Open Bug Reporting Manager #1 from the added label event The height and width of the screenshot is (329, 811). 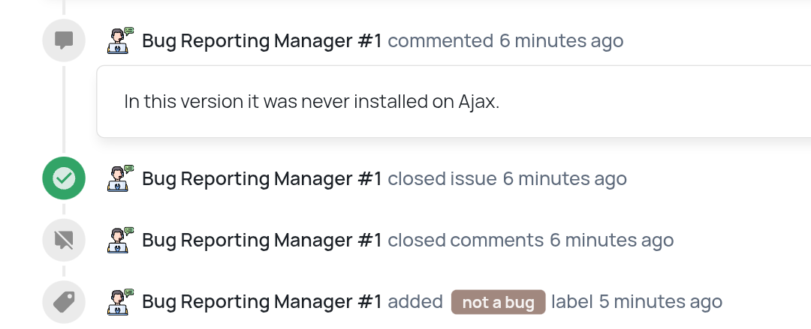[262, 302]
